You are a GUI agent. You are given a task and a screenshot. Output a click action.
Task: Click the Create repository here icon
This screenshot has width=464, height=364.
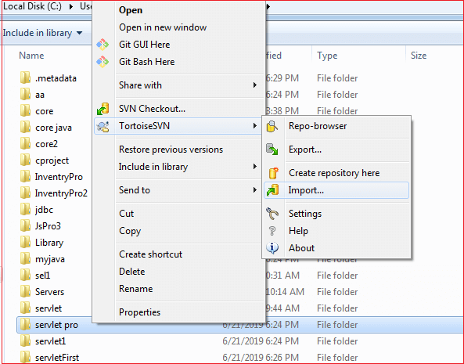(273, 173)
